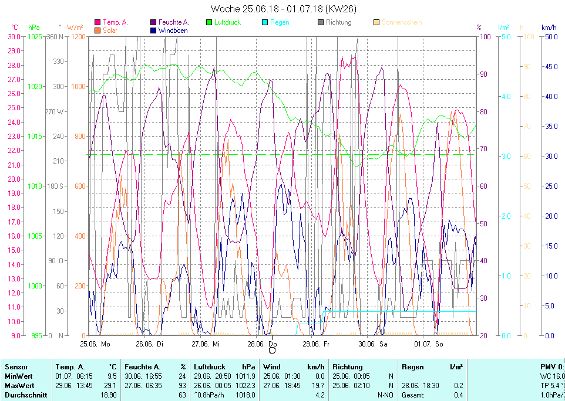Screen dimensions: 565x401
Task: Click the max humidity value 93
Action: (x=182, y=386)
